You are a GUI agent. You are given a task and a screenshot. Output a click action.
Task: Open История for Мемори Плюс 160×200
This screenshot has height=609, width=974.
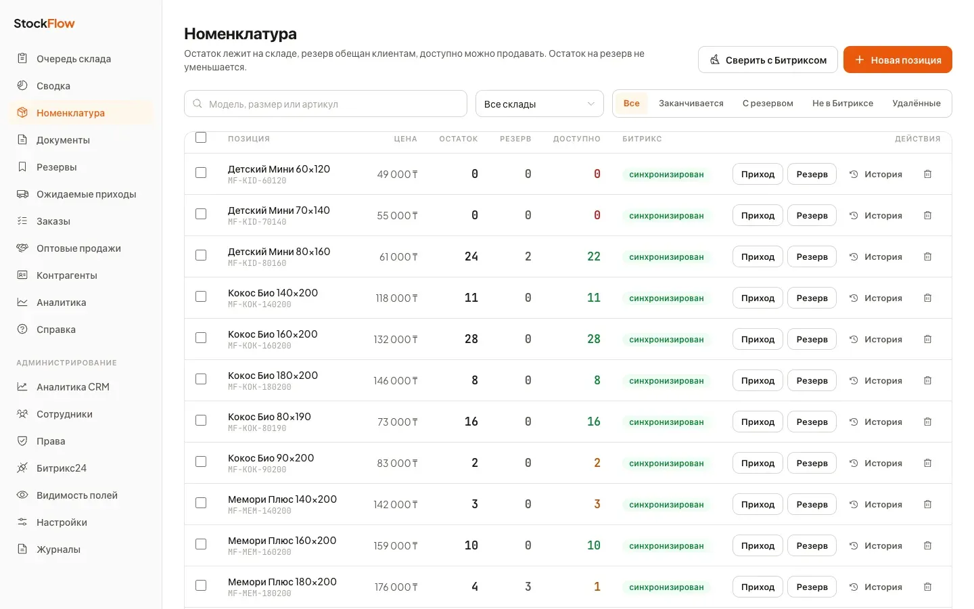coord(876,545)
